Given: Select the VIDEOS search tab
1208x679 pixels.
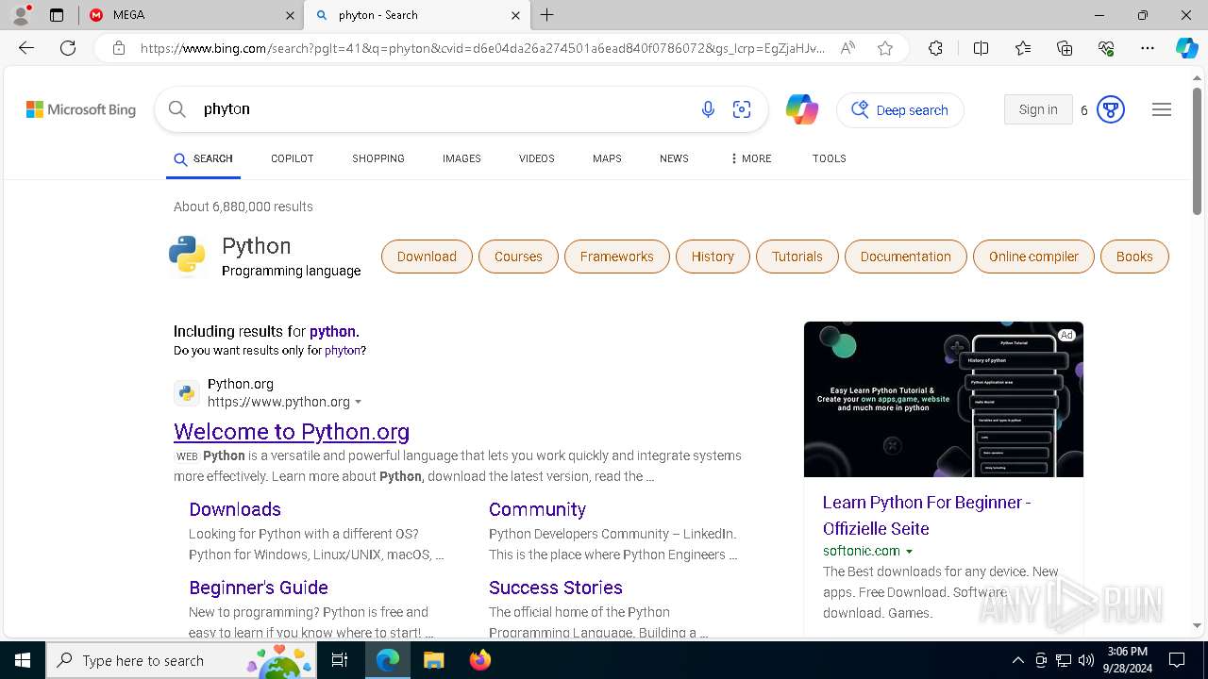Looking at the screenshot, I should (537, 158).
